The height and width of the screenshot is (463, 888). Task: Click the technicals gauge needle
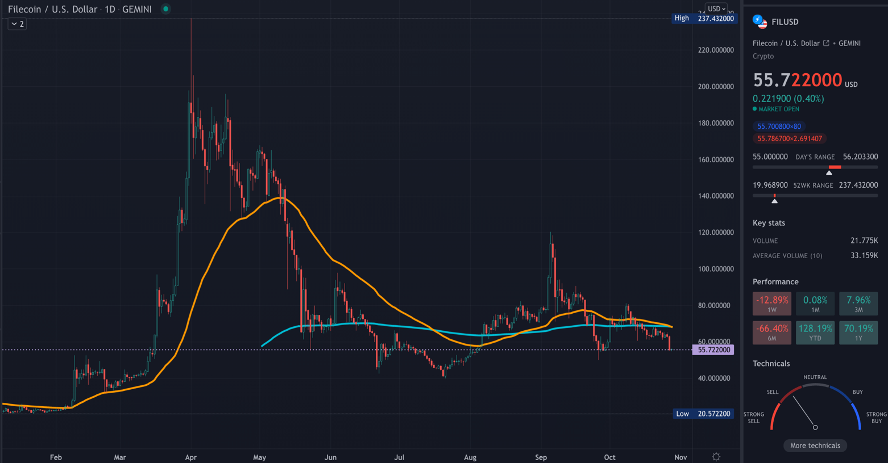click(804, 412)
